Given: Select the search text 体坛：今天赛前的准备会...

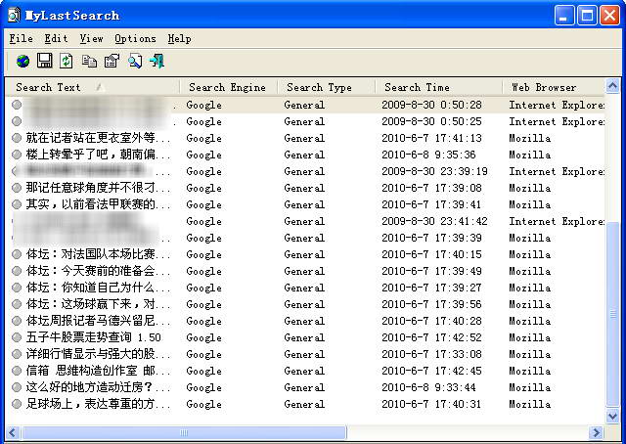Looking at the screenshot, I should point(98,271).
